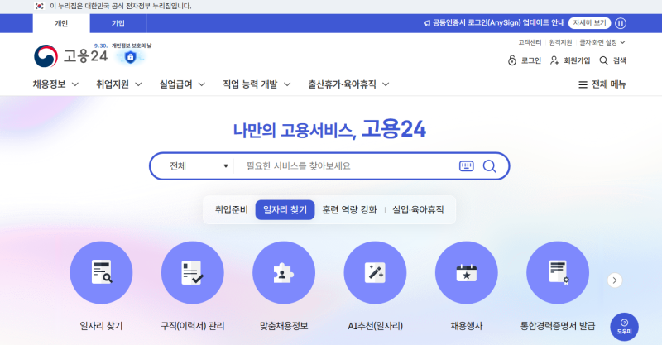Image resolution: width=662 pixels, height=345 pixels.
Task: Open the 구직(이력서) 관리 circle icon
Action: coord(193,272)
